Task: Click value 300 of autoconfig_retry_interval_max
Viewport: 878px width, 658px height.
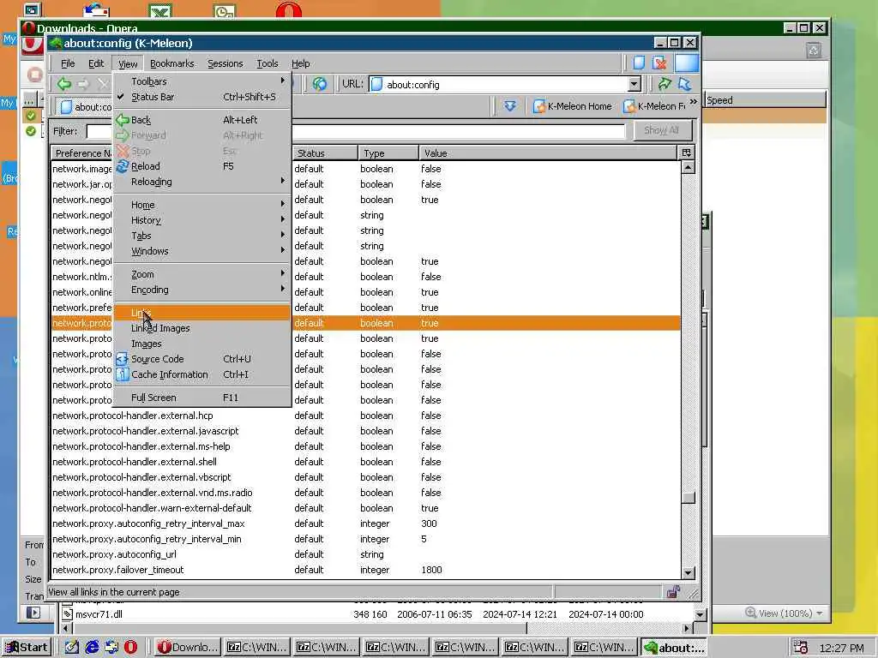Action: click(429, 523)
